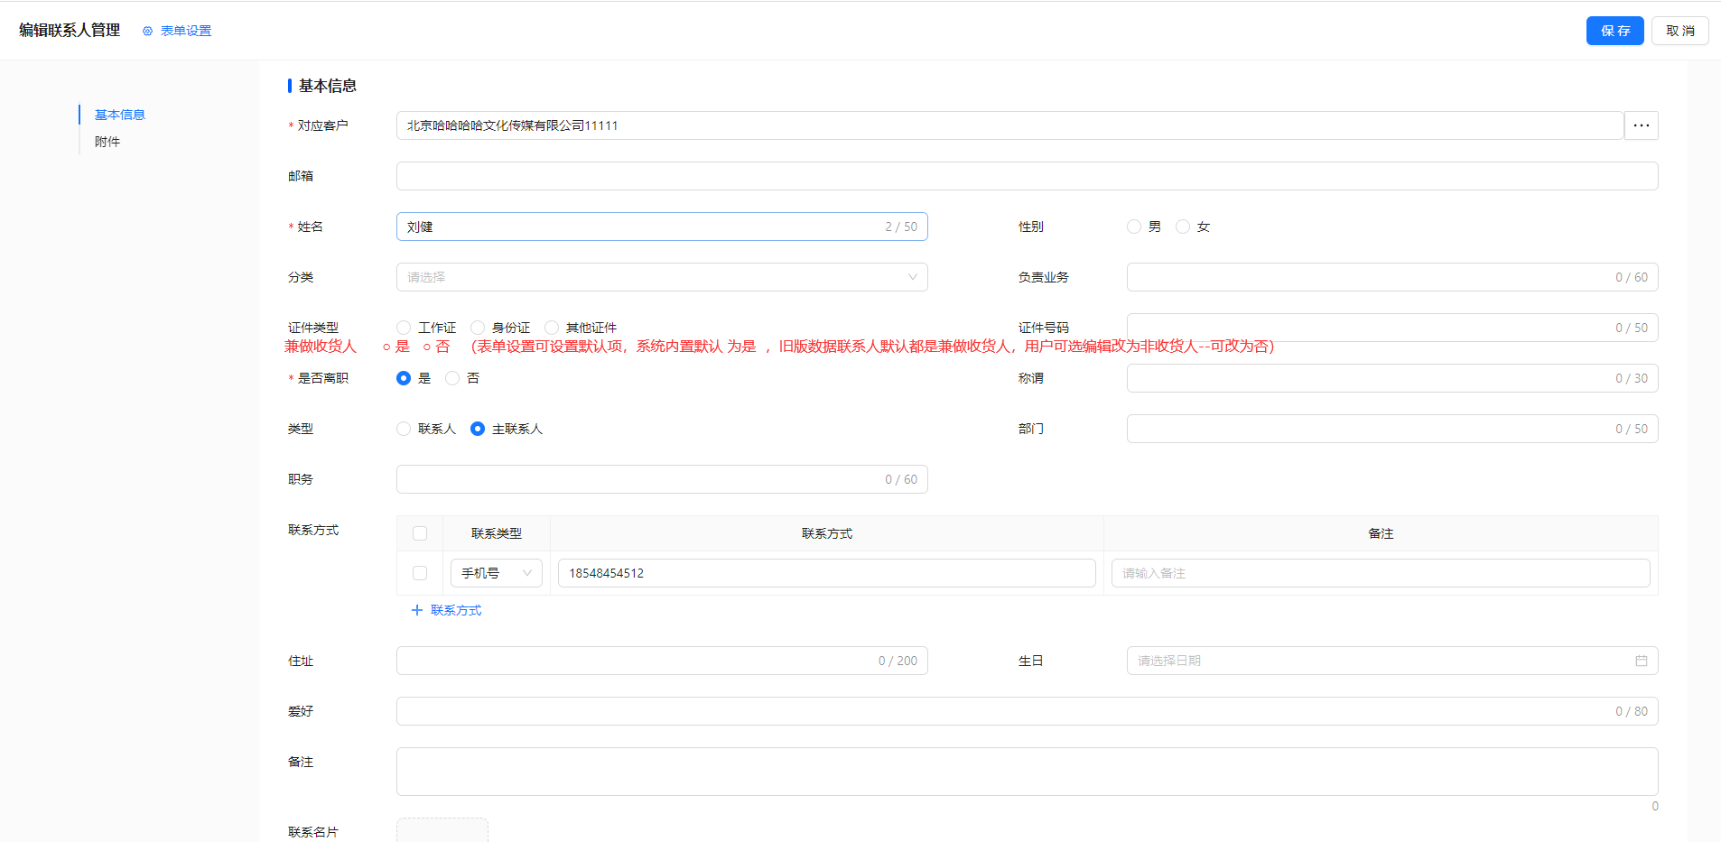Click the 取消 button
1721x842 pixels.
click(x=1680, y=31)
